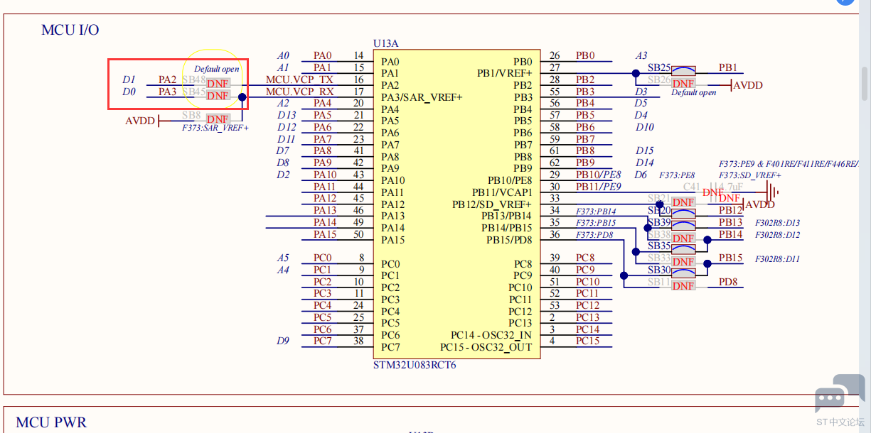Click the A0 Arduino pin label
The width and height of the screenshot is (871, 433).
pyautogui.click(x=283, y=55)
